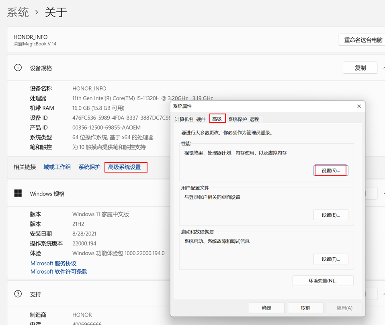
Task: Switch to the 远程 tab
Action: pyautogui.click(x=254, y=119)
